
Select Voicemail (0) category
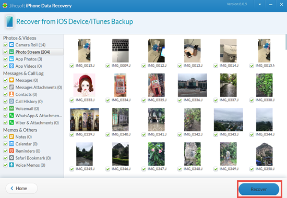27,108
